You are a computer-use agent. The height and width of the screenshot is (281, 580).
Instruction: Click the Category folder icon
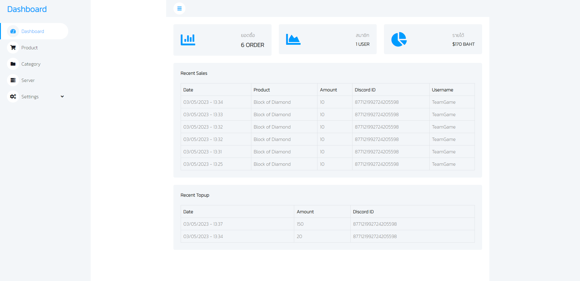pyautogui.click(x=13, y=64)
